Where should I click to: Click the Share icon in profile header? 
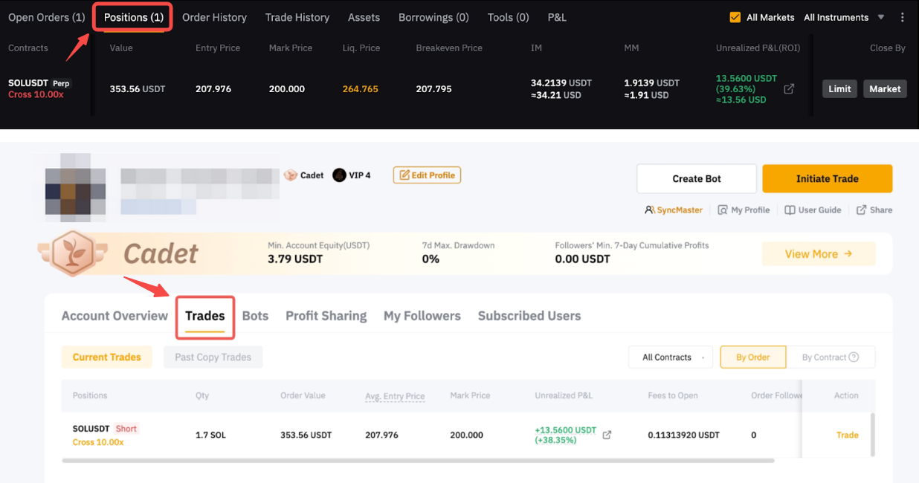coord(861,210)
